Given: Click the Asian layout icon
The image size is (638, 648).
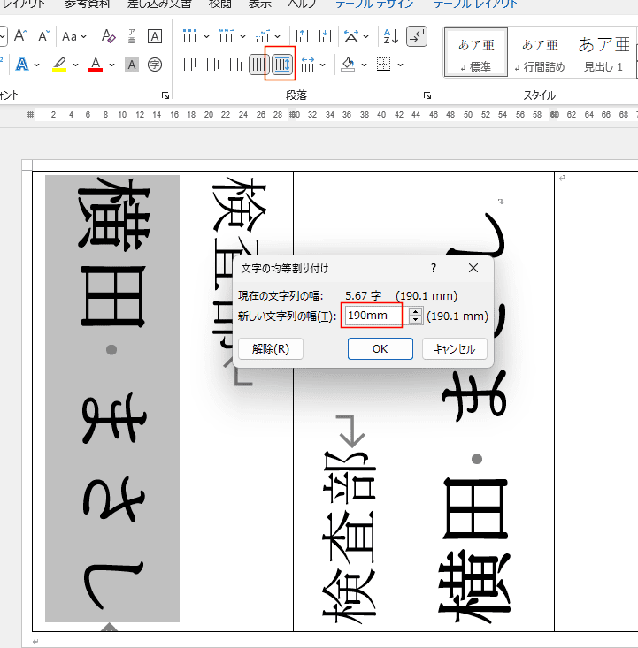Looking at the screenshot, I should pos(351,36).
